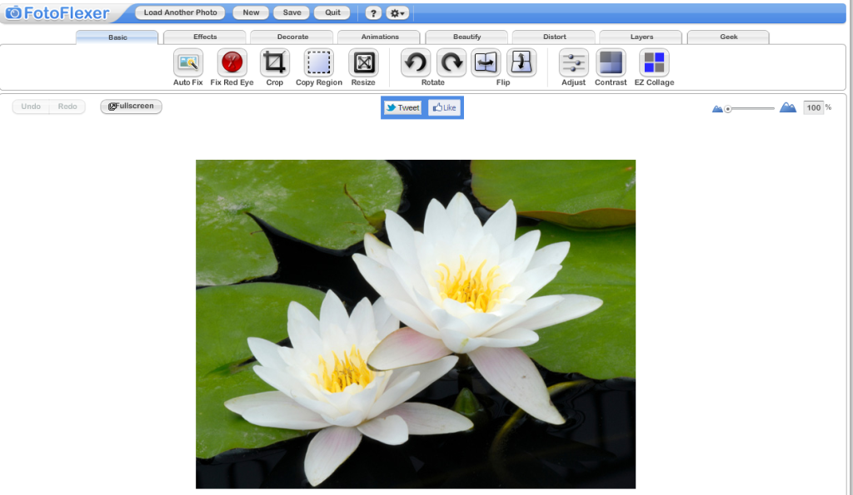The image size is (853, 495).
Task: Open the Resize tool
Action: tap(362, 67)
